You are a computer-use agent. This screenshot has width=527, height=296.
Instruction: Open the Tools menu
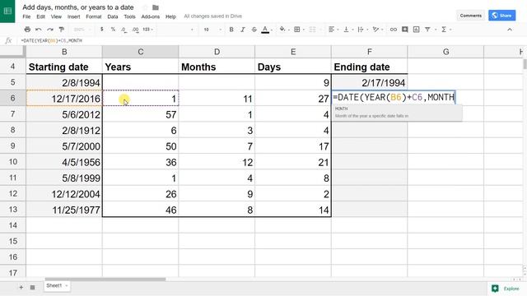[x=129, y=16]
